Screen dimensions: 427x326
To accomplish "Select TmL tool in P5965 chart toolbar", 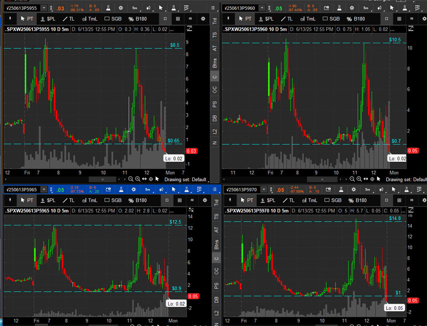I will (x=89, y=200).
